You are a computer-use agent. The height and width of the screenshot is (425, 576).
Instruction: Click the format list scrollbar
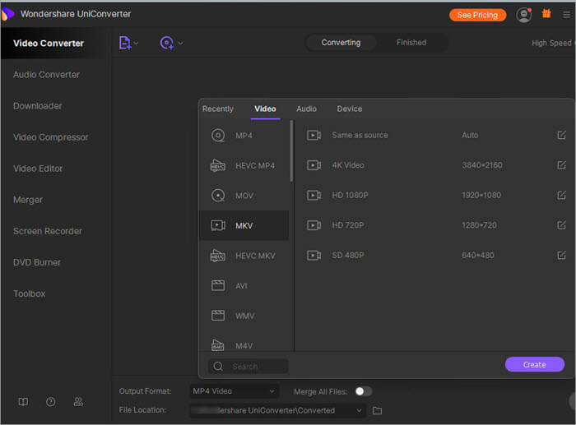click(x=291, y=152)
